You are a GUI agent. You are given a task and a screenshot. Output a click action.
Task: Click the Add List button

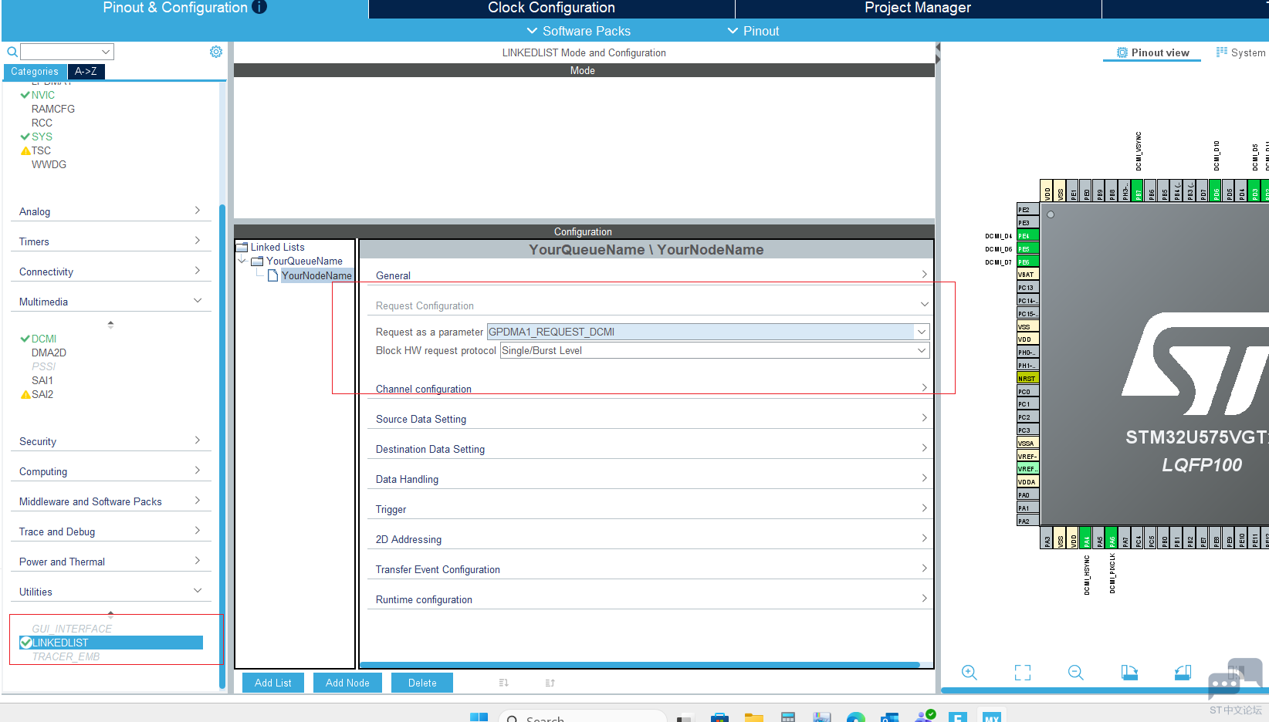pos(273,683)
